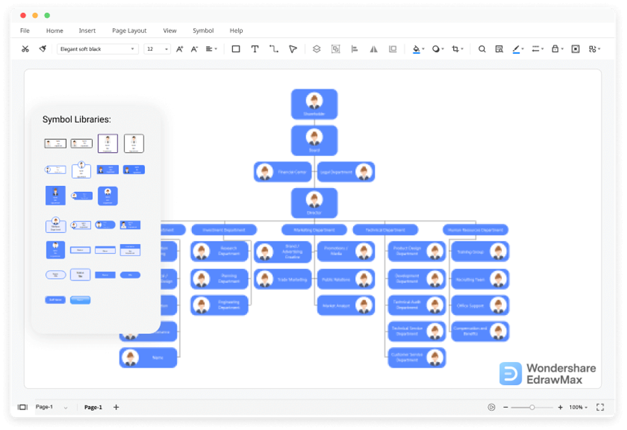Decrease font size icon
627x430 pixels.
point(194,49)
